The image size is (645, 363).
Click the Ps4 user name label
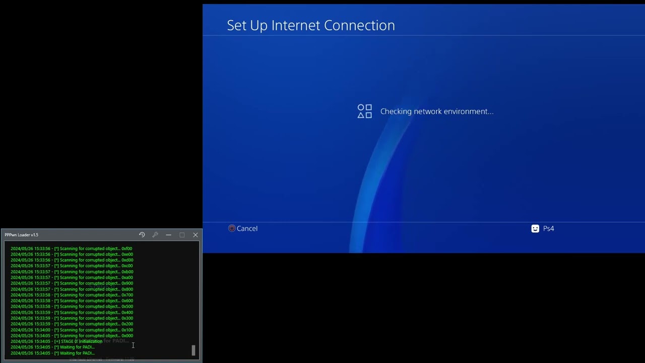[548, 228]
